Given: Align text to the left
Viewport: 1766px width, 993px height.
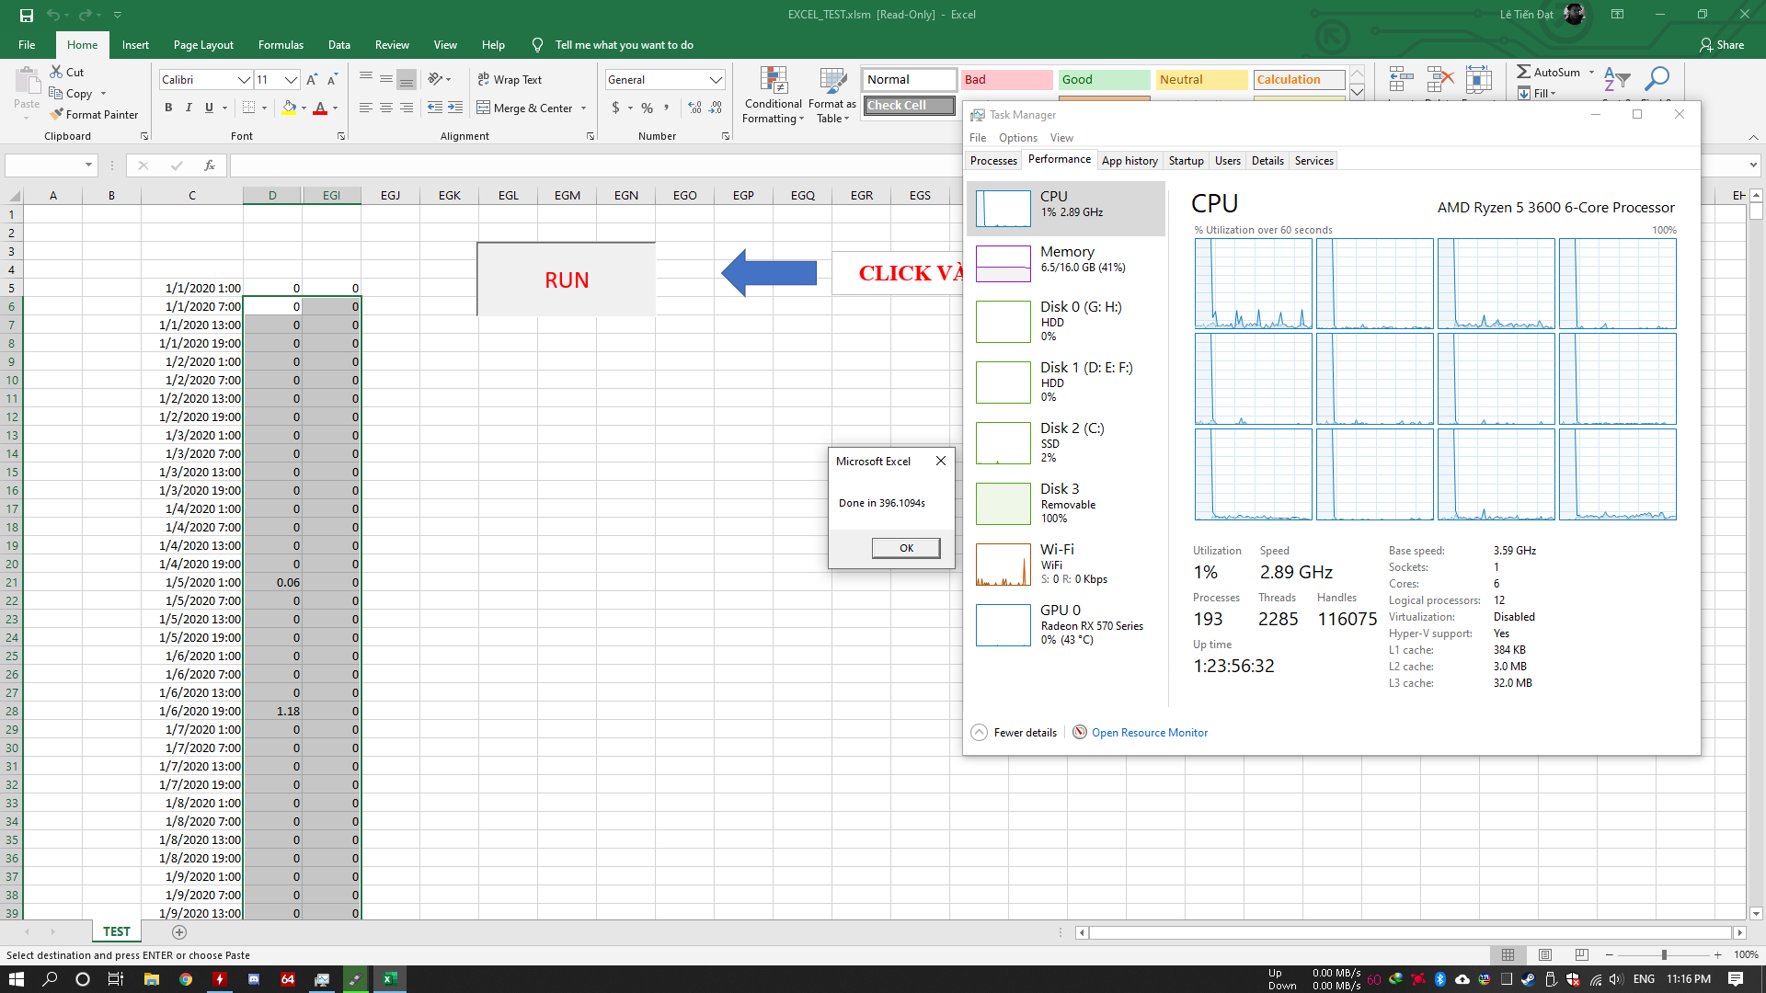Looking at the screenshot, I should pyautogui.click(x=366, y=108).
